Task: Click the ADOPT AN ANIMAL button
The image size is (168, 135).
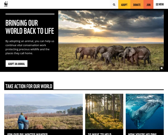Action: pyautogui.click(x=17, y=64)
